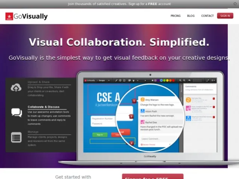Click the Visual Collaboration. Simplified. headline
The image size is (239, 179).
pos(119,42)
